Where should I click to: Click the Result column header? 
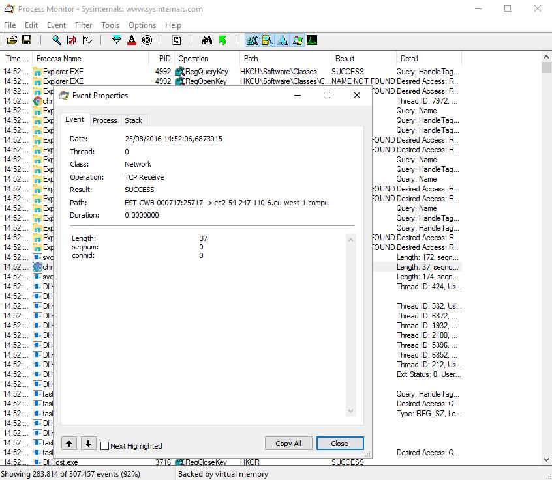pyautogui.click(x=363, y=59)
